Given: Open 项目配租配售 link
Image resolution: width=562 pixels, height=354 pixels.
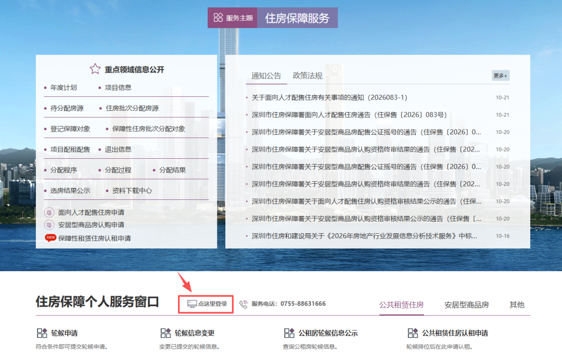Looking at the screenshot, I should tap(70, 149).
